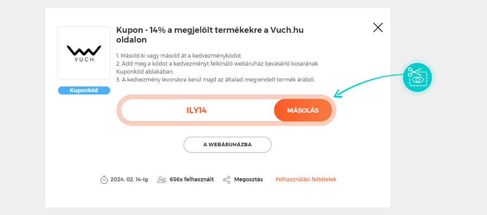The width and height of the screenshot is (487, 215).
Task: Select the ILY14 coupon code field
Action: coord(197,110)
